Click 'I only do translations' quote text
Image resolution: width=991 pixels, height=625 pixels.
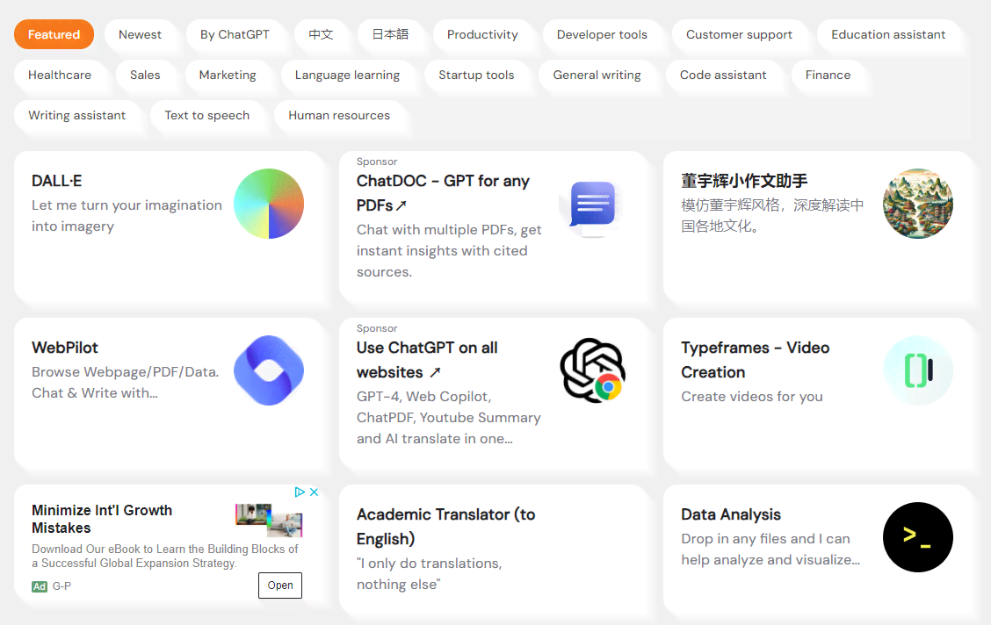(429, 573)
